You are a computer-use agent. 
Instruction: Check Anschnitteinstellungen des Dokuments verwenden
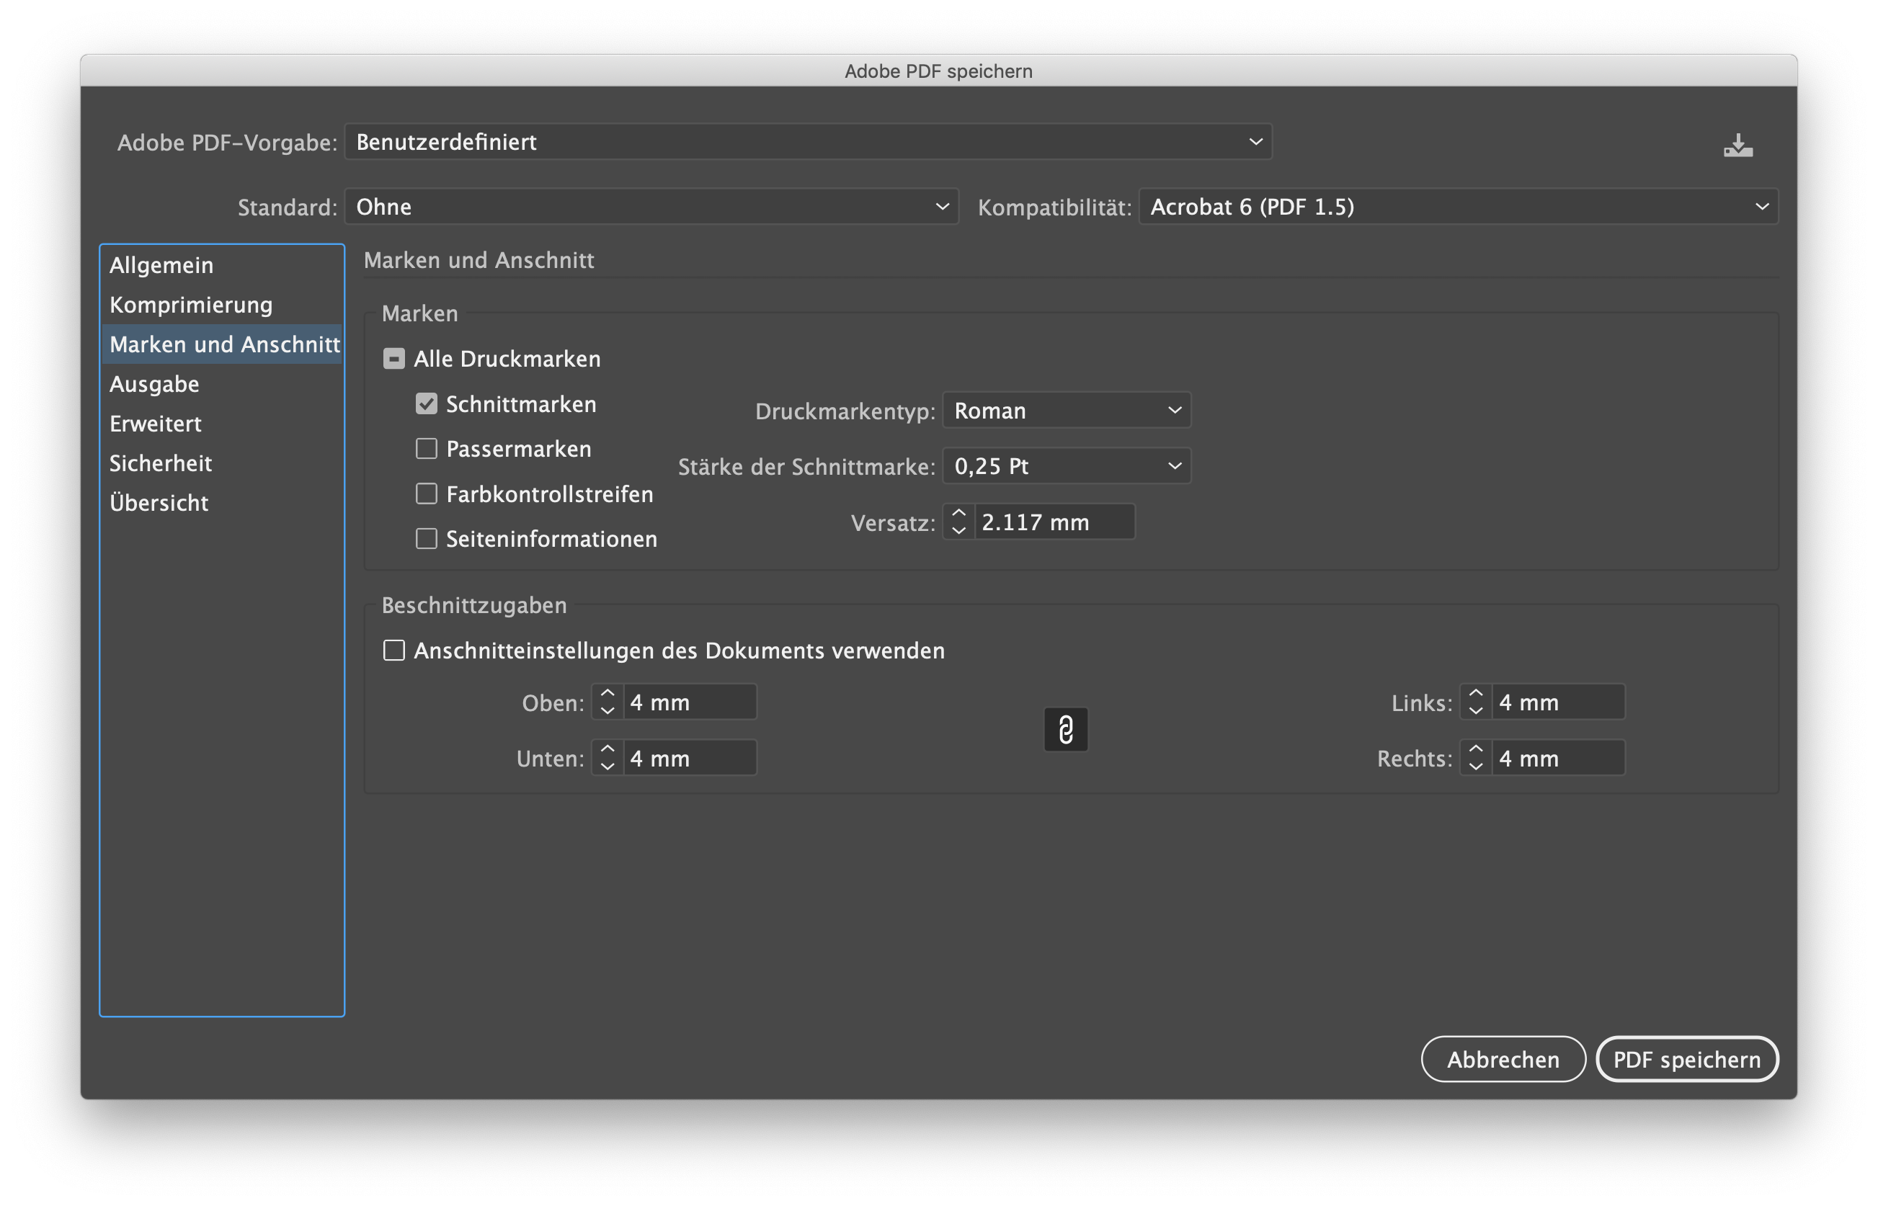click(x=394, y=650)
